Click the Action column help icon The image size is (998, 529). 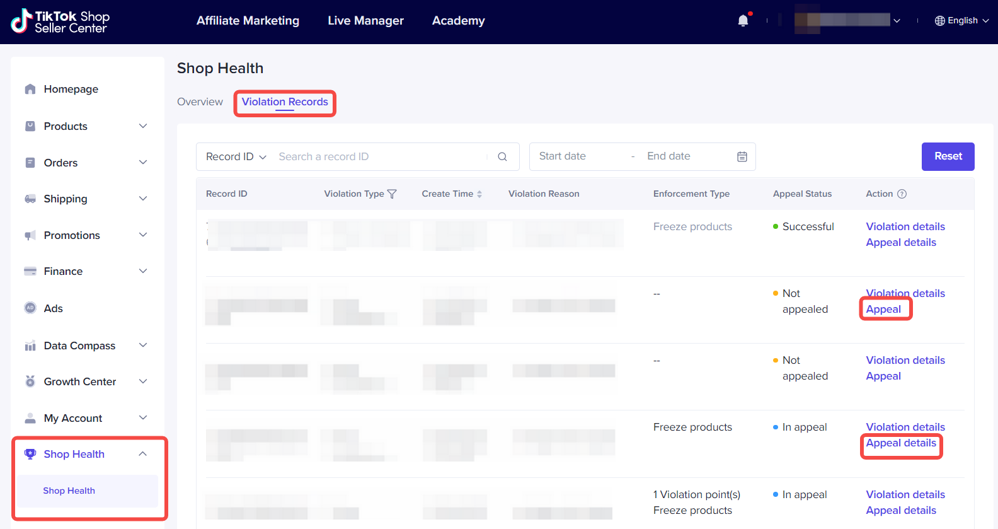pos(902,194)
